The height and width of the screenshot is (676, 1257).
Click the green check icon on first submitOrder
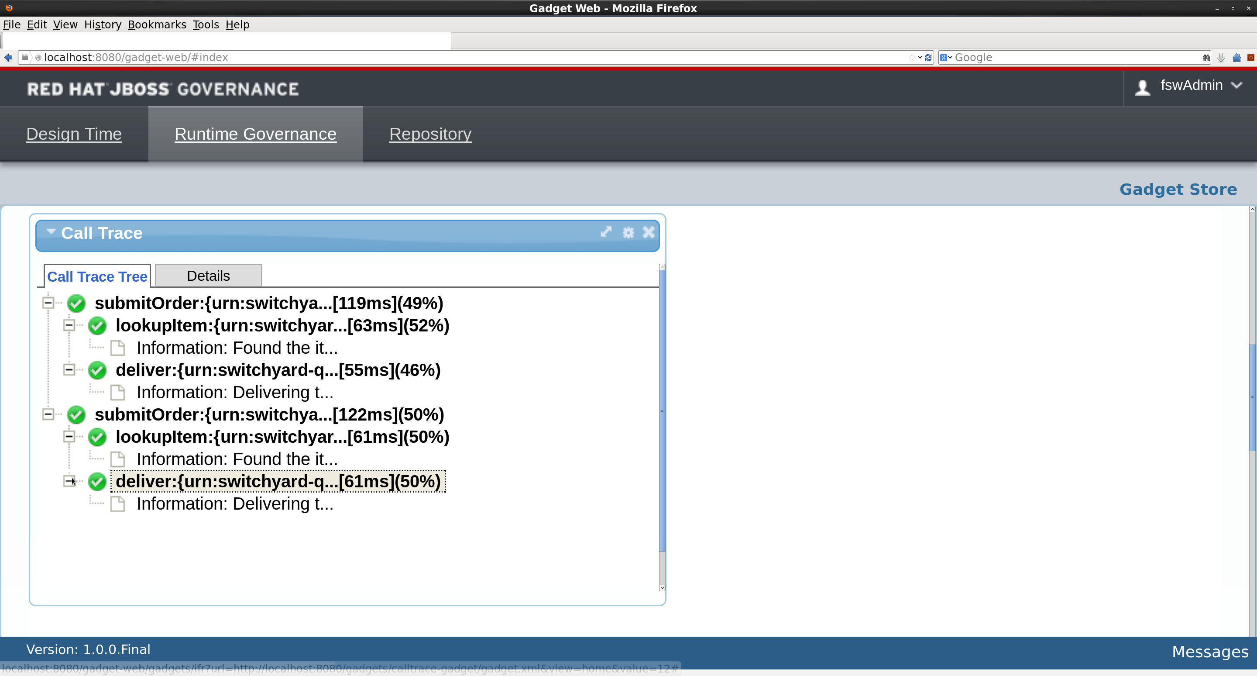pos(76,303)
